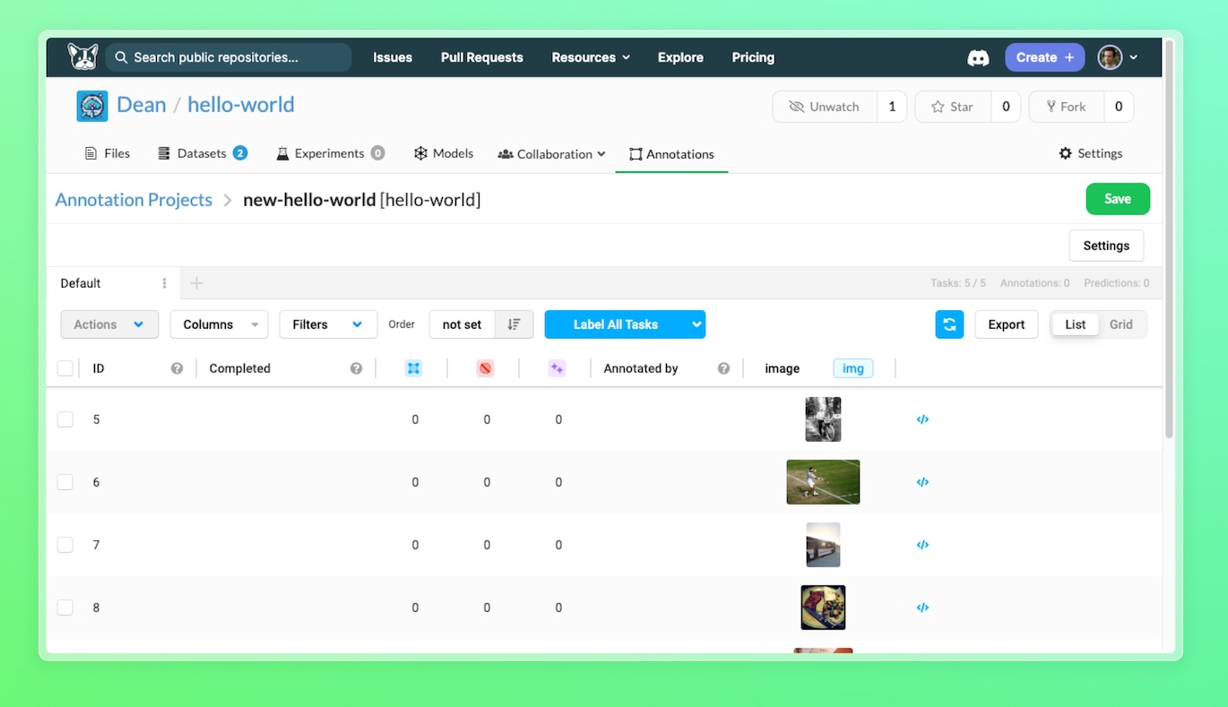The height and width of the screenshot is (707, 1228).
Task: Open the source code icon for task 5
Action: pos(922,419)
